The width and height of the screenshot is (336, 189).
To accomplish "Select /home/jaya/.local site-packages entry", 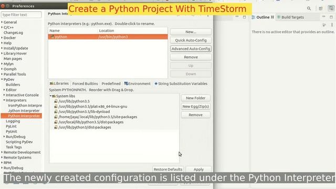I will click(98, 117).
